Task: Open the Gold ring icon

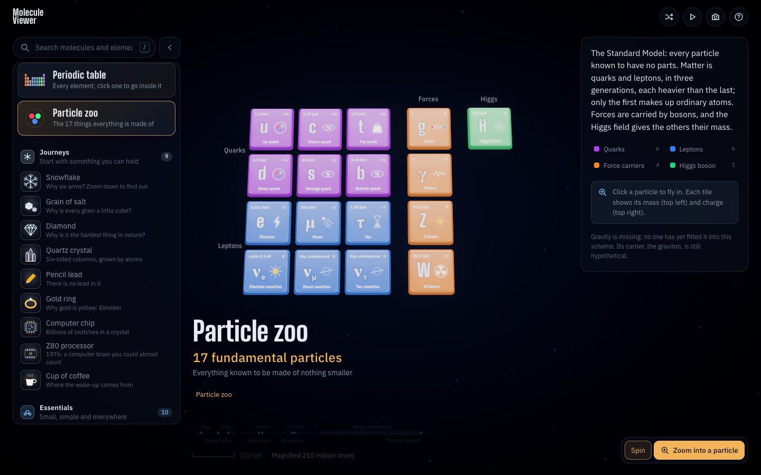Action: [31, 303]
